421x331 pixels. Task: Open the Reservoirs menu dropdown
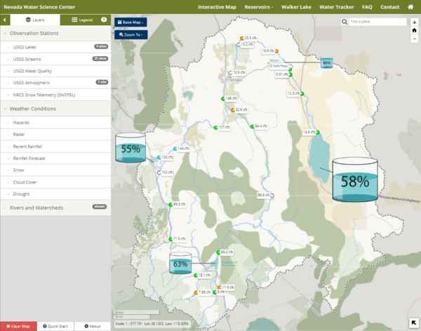tap(258, 7)
